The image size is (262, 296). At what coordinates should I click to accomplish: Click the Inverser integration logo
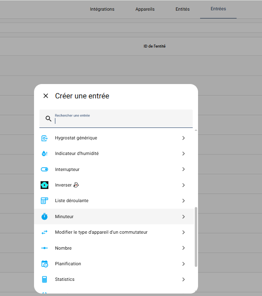pos(45,185)
